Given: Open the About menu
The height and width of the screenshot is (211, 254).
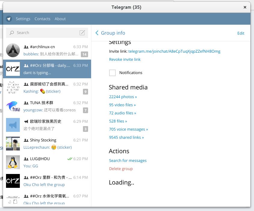Looking at the screenshot, I should (60, 19).
